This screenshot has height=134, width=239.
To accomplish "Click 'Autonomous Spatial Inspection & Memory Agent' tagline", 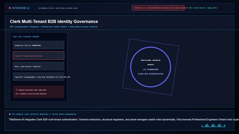I will pos(58,8).
